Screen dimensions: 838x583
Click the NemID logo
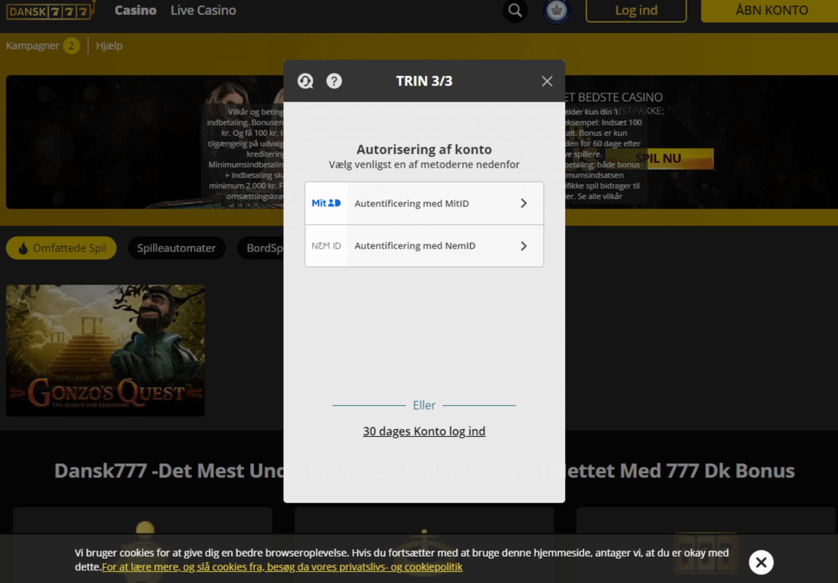coord(326,246)
